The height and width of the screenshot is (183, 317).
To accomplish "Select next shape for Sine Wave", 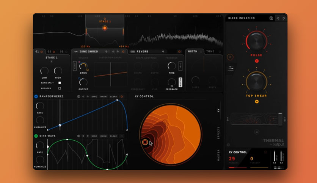I will click(88, 136).
